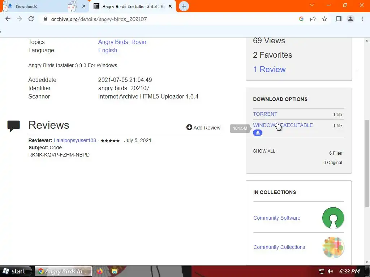Image resolution: width=370 pixels, height=277 pixels.
Task: Launch Firefox from the taskbar
Action: coord(100,271)
